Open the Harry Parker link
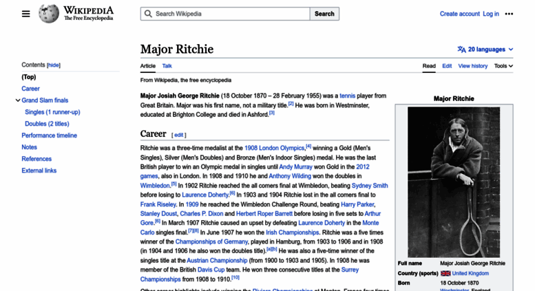The height and width of the screenshot is (291, 535). (357, 204)
